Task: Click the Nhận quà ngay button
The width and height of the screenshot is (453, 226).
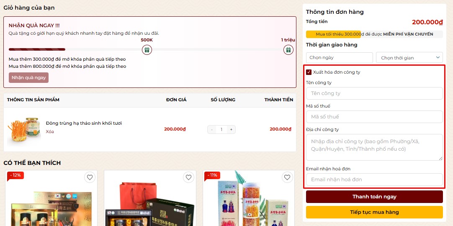Action: coord(28,78)
